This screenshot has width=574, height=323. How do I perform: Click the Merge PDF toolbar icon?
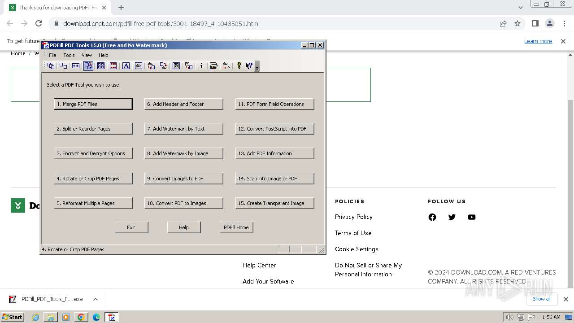click(x=51, y=66)
